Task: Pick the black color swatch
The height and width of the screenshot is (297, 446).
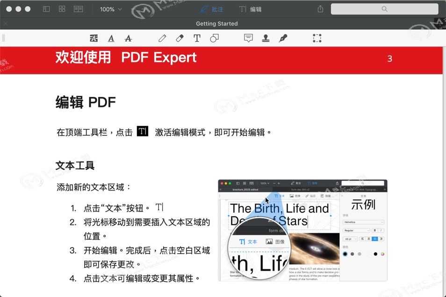Action: [x=375, y=254]
